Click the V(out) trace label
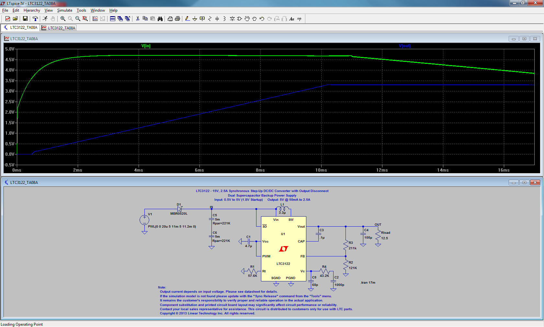 [405, 46]
